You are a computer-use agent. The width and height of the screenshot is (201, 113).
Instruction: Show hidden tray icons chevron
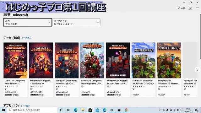160,110
